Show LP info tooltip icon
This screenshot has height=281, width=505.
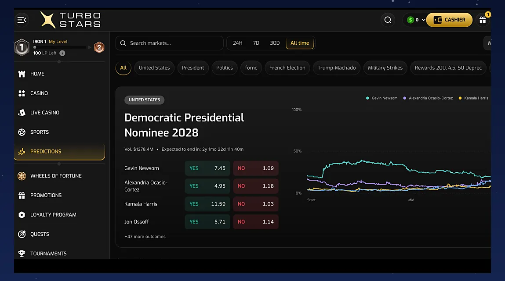click(x=62, y=53)
